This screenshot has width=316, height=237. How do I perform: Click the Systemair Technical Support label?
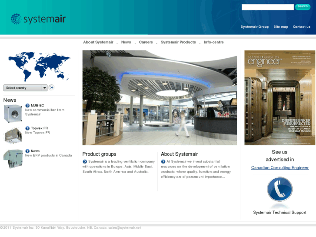pyautogui.click(x=280, y=212)
